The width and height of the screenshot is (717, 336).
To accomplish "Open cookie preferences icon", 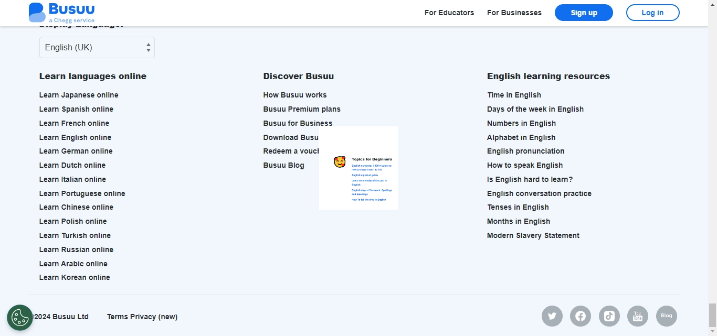I will click(x=20, y=318).
